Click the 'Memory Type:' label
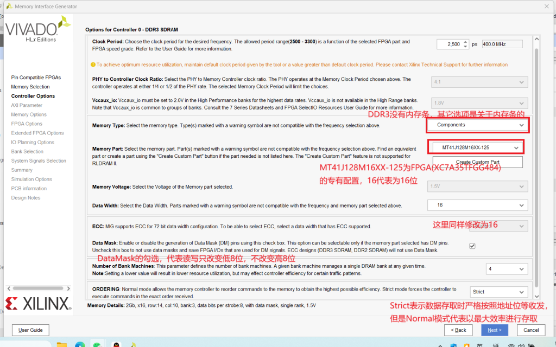Screen dimensions: 556x347 (x=109, y=125)
